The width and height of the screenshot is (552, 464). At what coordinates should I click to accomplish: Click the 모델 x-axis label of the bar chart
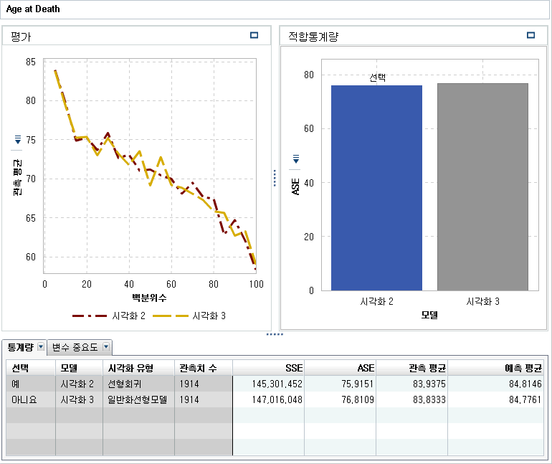[429, 315]
